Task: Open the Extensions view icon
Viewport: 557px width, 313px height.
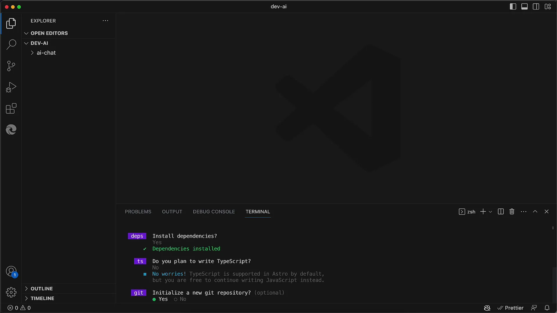Action: [x=11, y=108]
